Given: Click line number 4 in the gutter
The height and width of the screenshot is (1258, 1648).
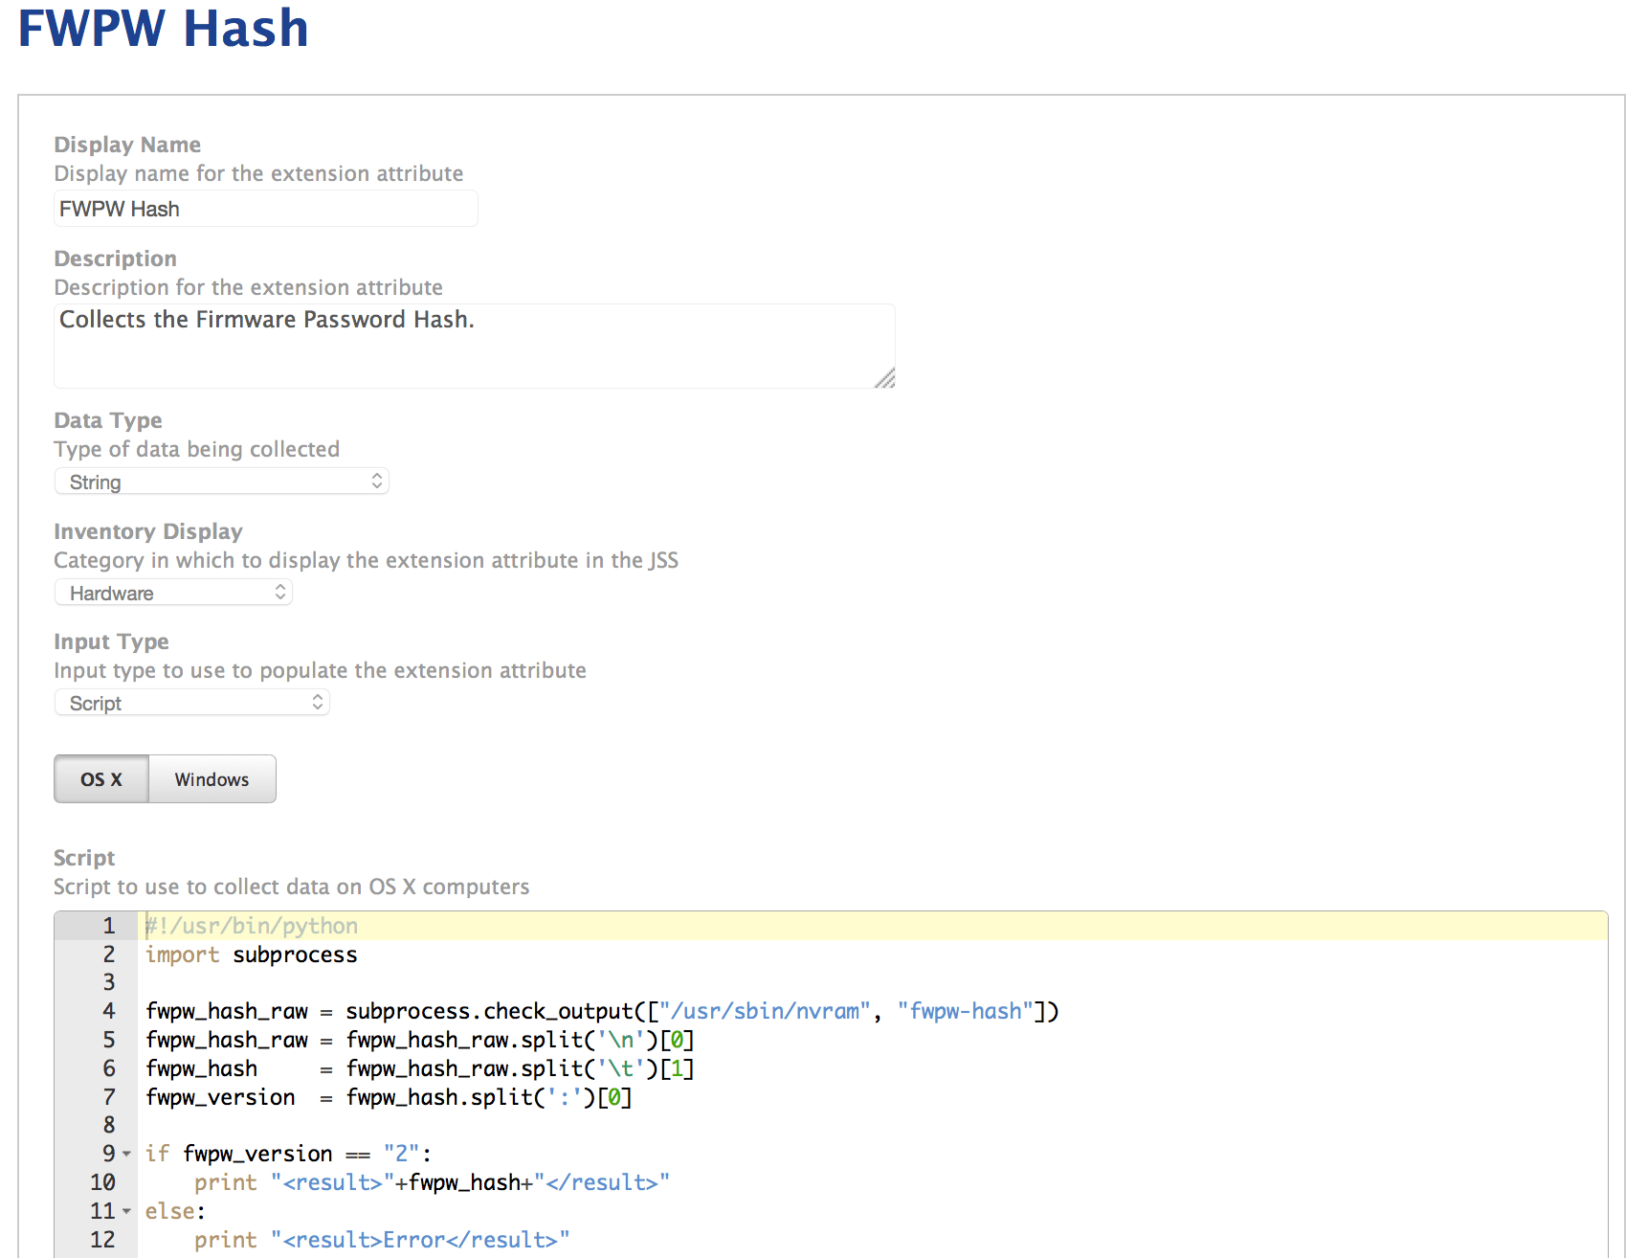Looking at the screenshot, I should [x=109, y=1011].
